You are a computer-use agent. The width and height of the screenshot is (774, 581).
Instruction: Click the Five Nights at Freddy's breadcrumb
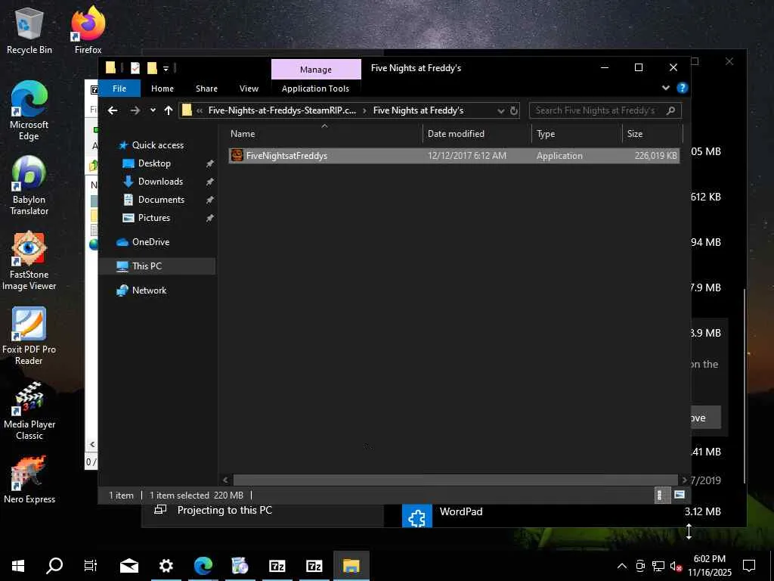coord(418,110)
